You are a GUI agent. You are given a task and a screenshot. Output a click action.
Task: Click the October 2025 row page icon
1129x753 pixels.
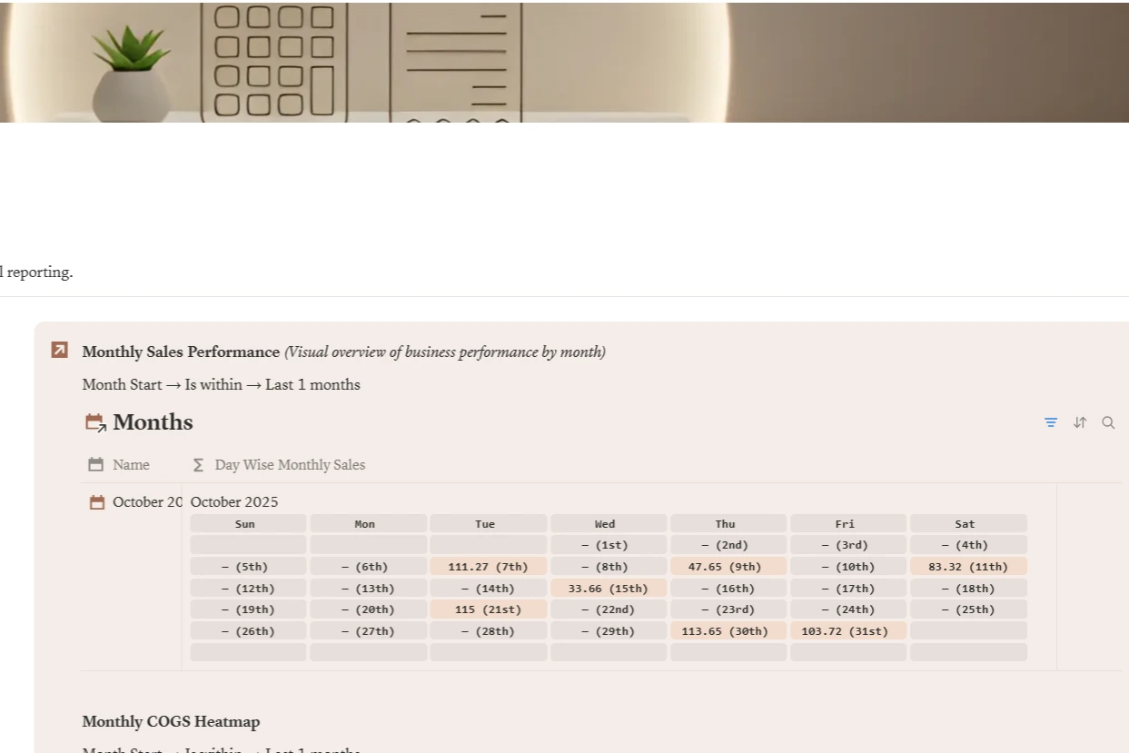click(x=97, y=502)
